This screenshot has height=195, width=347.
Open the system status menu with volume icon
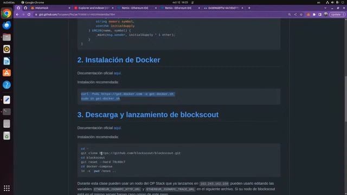point(335,2)
